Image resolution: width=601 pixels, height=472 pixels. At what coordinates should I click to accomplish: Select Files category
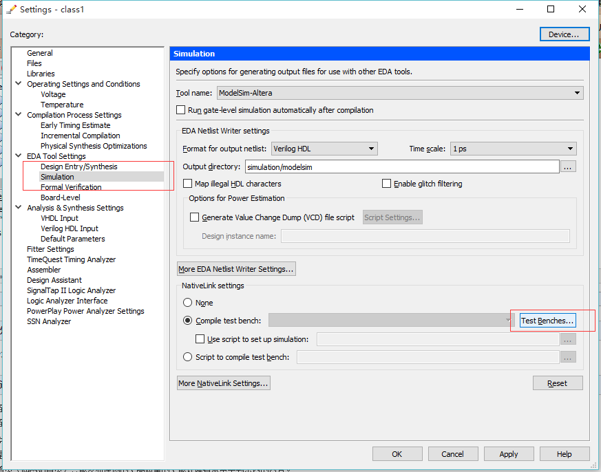[x=34, y=63]
